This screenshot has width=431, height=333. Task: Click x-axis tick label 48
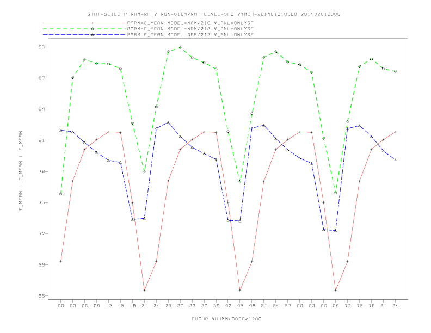[x=252, y=306]
